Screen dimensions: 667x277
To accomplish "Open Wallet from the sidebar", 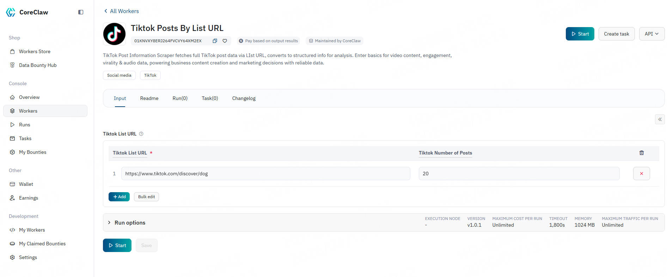I will (x=26, y=184).
